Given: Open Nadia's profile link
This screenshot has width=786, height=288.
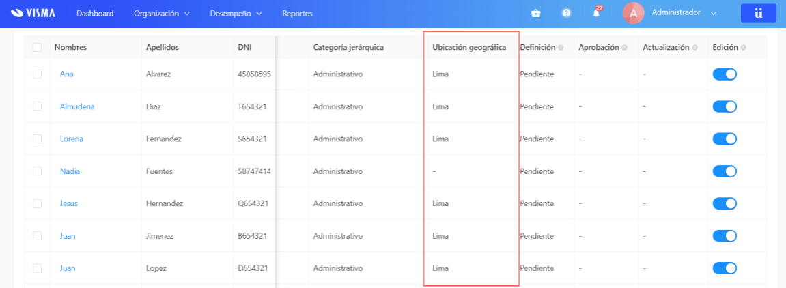Looking at the screenshot, I should 70,171.
